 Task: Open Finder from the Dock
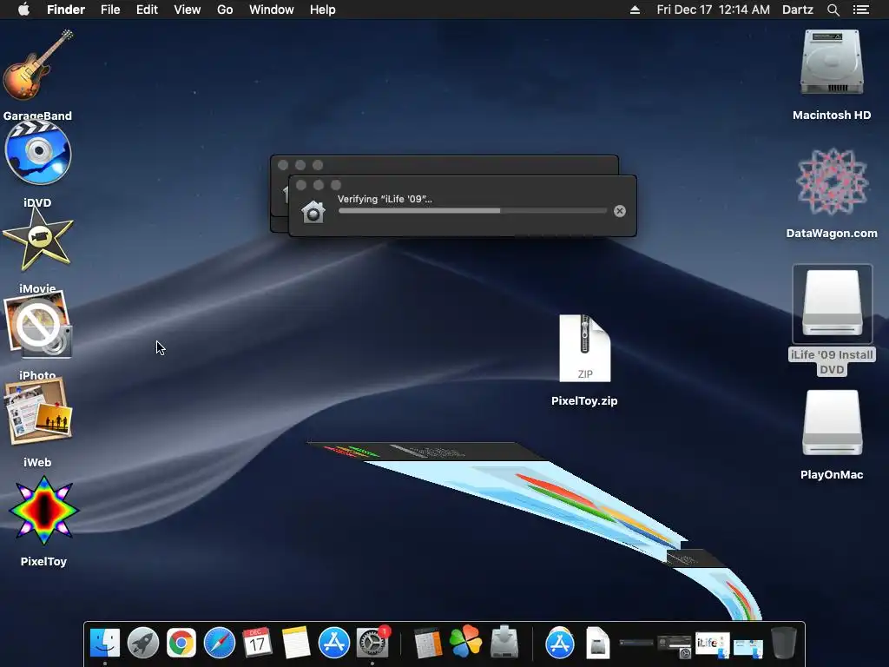[105, 644]
